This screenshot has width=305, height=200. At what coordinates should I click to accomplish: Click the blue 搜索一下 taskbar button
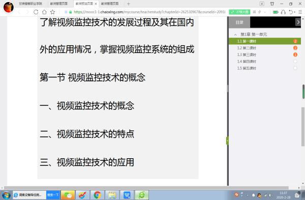click(x=53, y=195)
